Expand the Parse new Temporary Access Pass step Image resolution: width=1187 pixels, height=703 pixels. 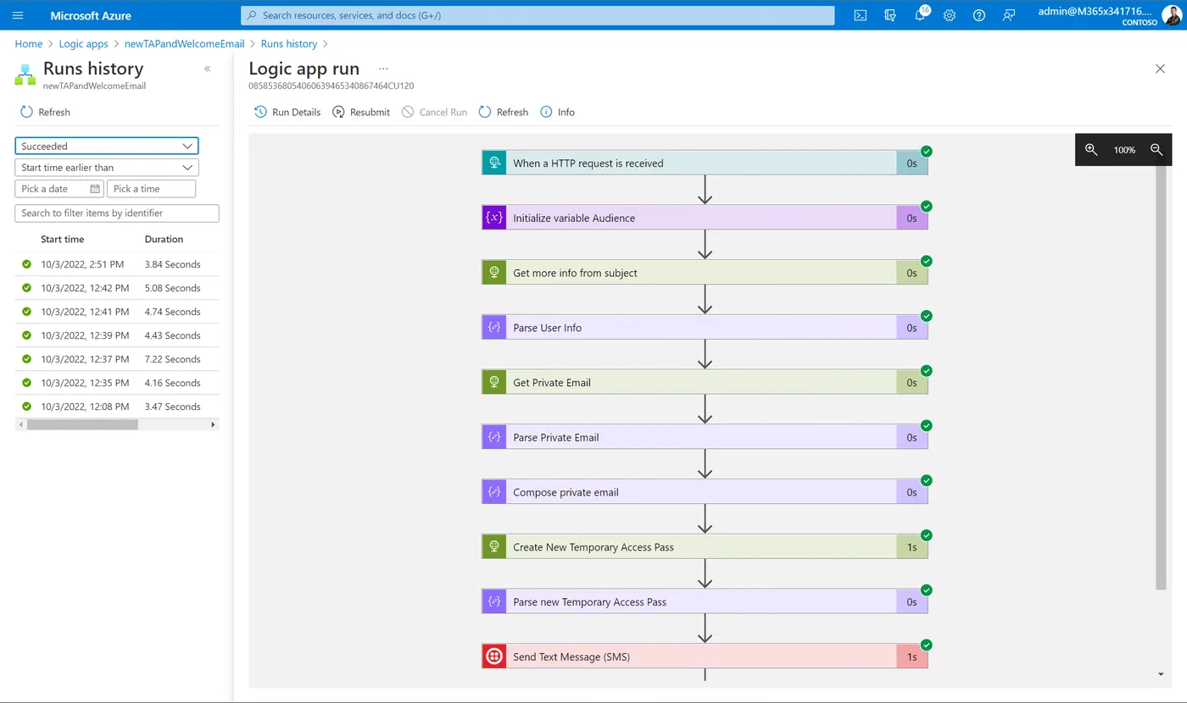[x=705, y=601]
